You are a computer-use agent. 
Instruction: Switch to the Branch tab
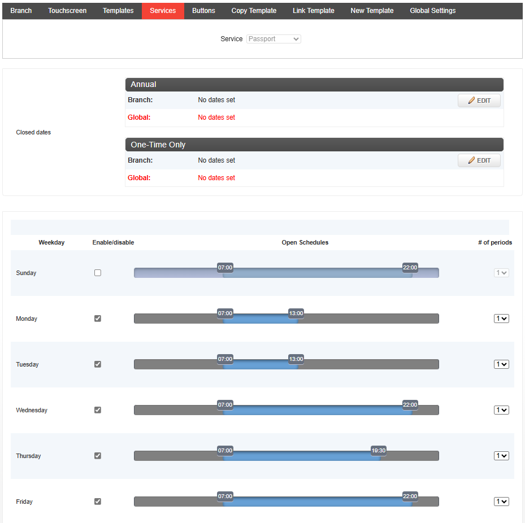point(21,11)
